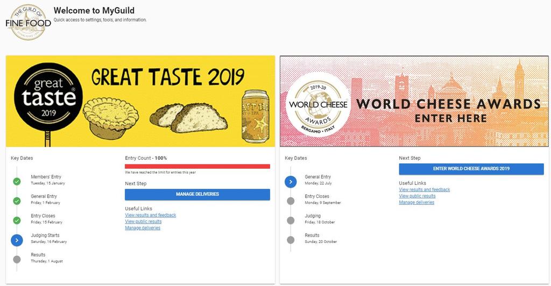This screenshot has height=286, width=551.
Task: Click 'Members' Entry' key date text
Action: pos(46,177)
